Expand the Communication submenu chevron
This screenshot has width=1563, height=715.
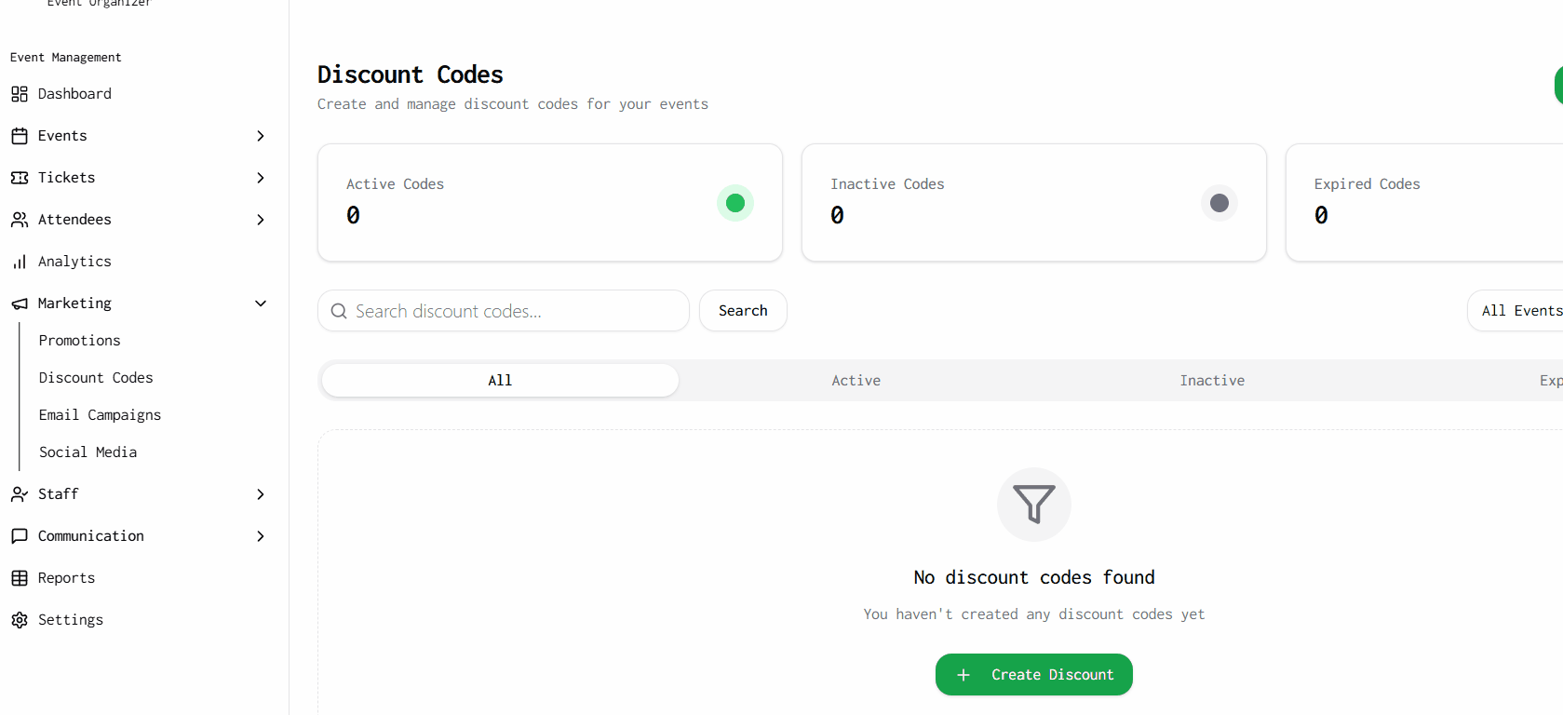pyautogui.click(x=261, y=536)
